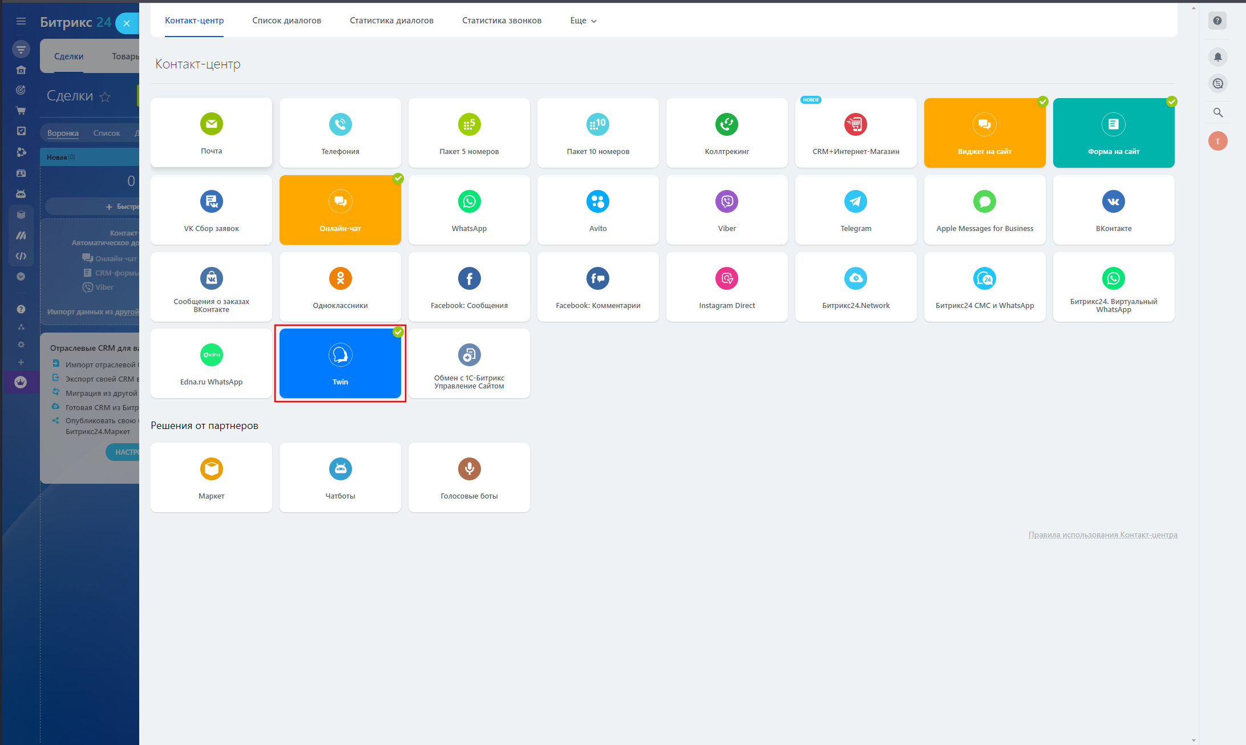The width and height of the screenshot is (1246, 745).
Task: Open the Чатботы partner tile
Action: coord(340,477)
